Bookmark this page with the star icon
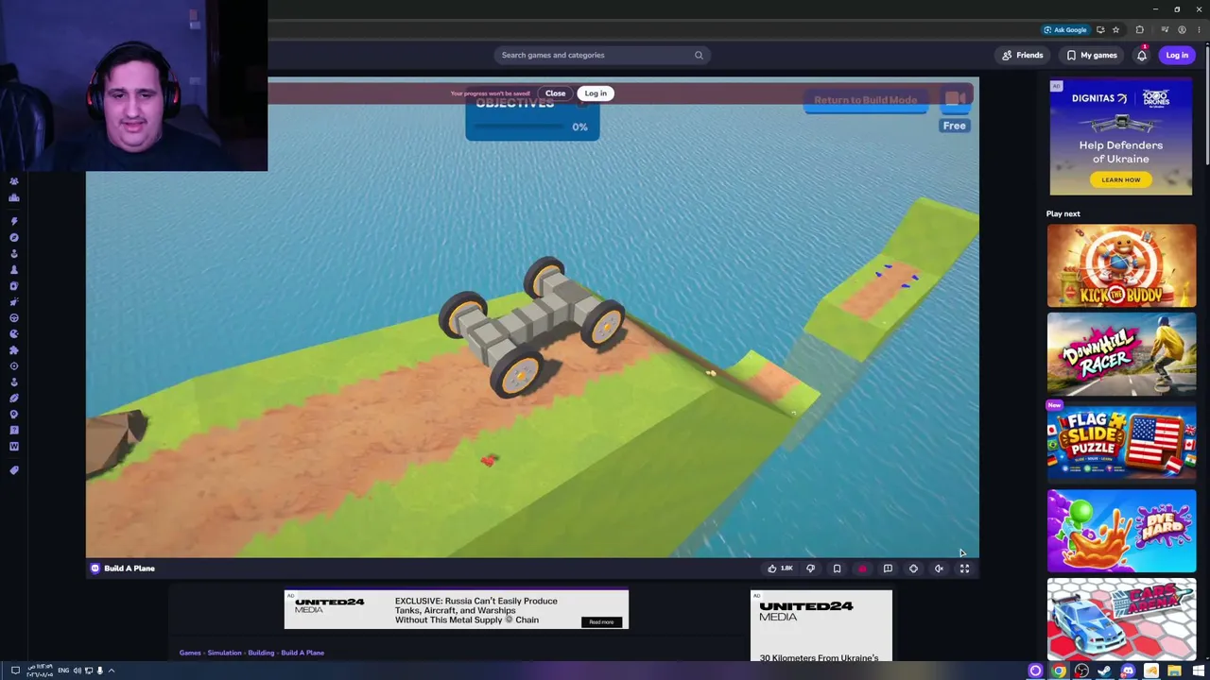The width and height of the screenshot is (1210, 680). coord(1115,29)
